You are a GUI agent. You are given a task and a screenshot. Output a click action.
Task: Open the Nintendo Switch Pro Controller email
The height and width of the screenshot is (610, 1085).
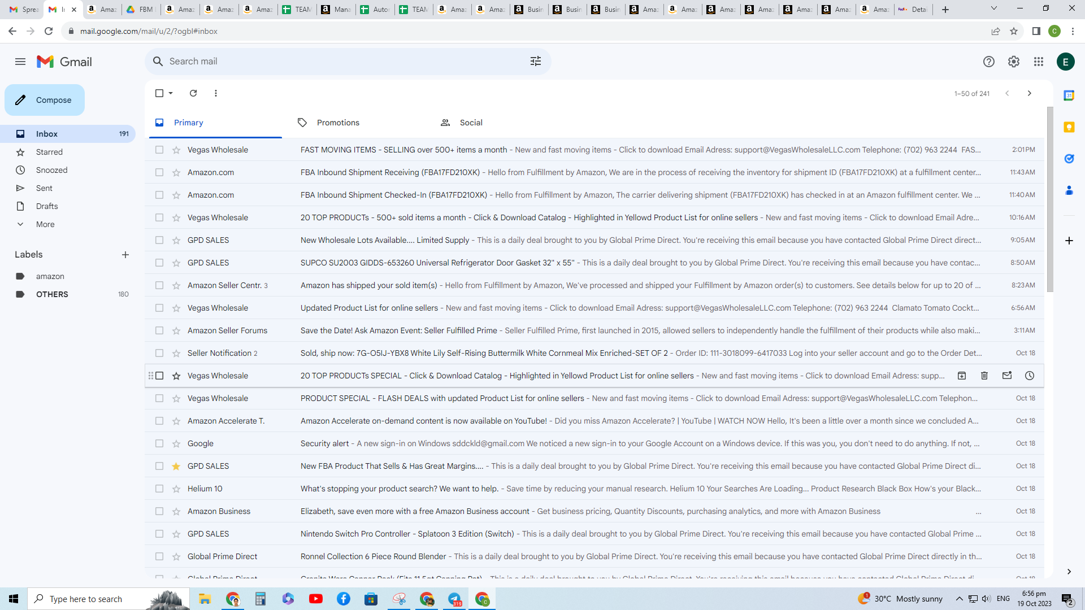click(x=594, y=534)
